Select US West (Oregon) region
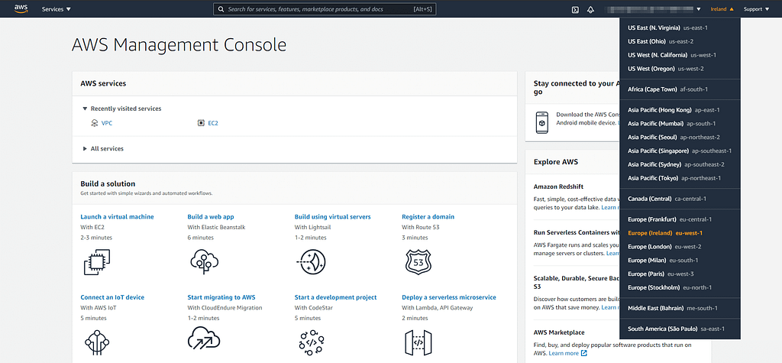Image resolution: width=782 pixels, height=363 pixels. point(680,69)
